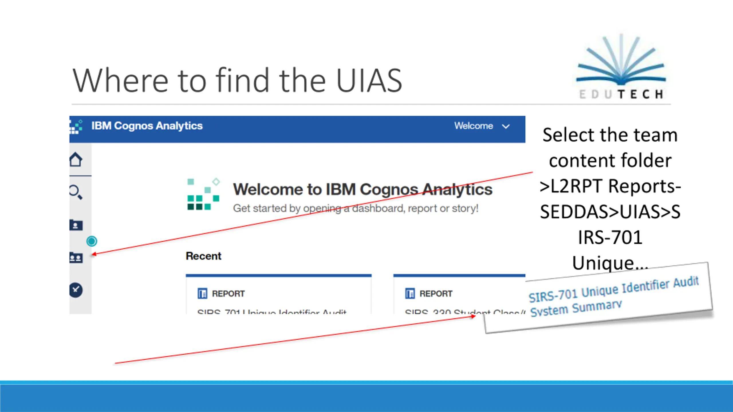Click the Welcome to IBM Cognos Analytics heading
This screenshot has height=412, width=733.
[363, 189]
